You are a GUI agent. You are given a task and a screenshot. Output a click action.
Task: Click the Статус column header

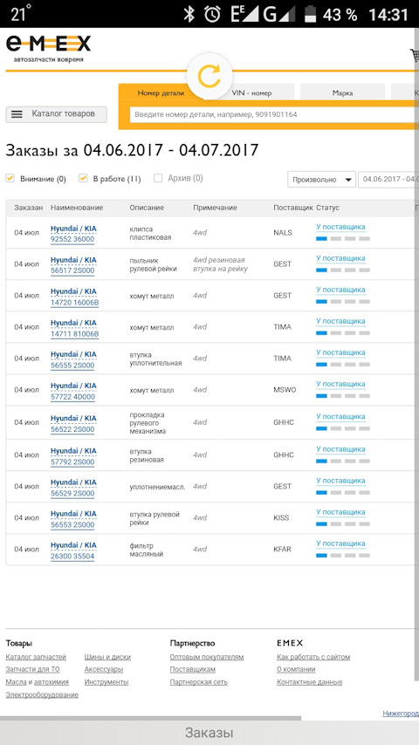tap(327, 208)
